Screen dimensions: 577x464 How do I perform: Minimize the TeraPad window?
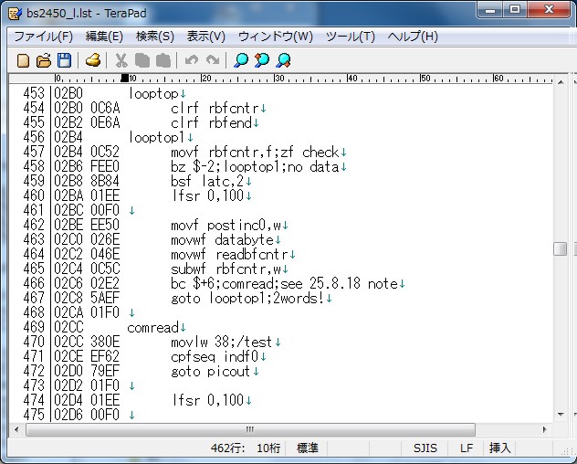[490, 9]
